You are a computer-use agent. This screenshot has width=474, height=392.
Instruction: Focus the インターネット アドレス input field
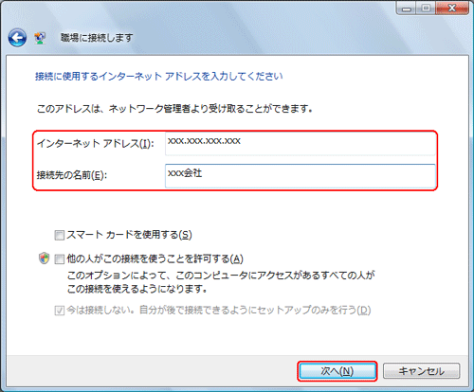[x=301, y=144]
